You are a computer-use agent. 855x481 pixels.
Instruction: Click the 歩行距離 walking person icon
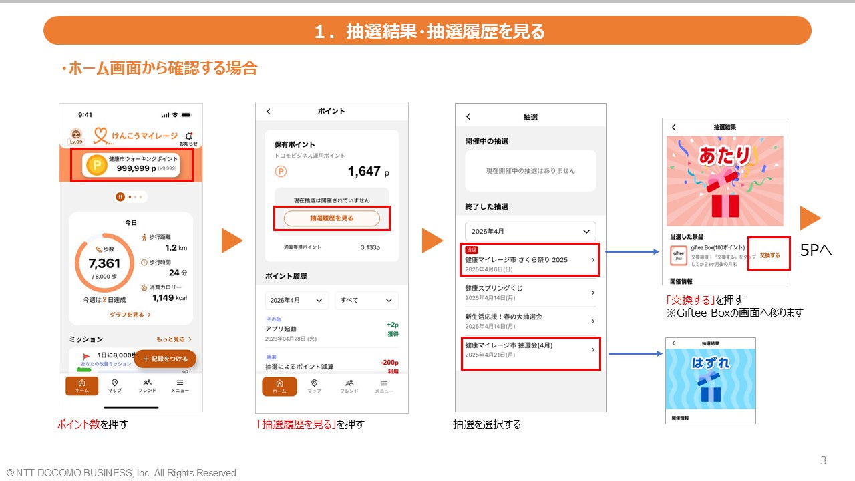point(145,237)
